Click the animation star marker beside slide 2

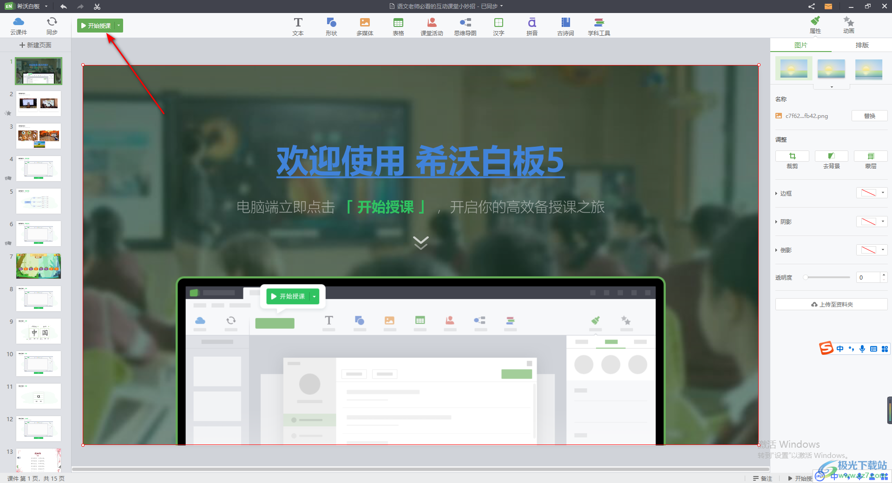click(8, 113)
